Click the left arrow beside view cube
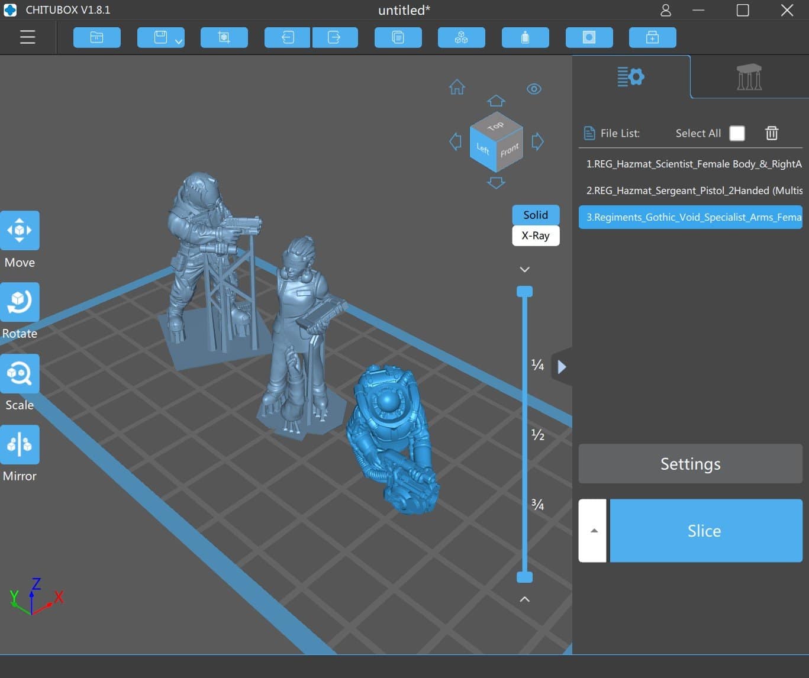The height and width of the screenshot is (678, 809). [455, 141]
